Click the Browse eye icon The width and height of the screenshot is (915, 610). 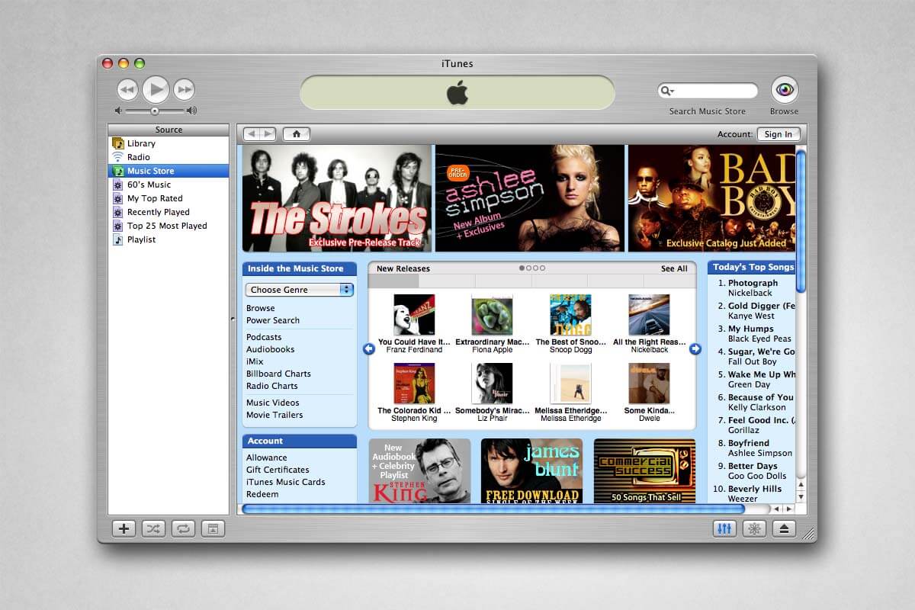pyautogui.click(x=784, y=90)
